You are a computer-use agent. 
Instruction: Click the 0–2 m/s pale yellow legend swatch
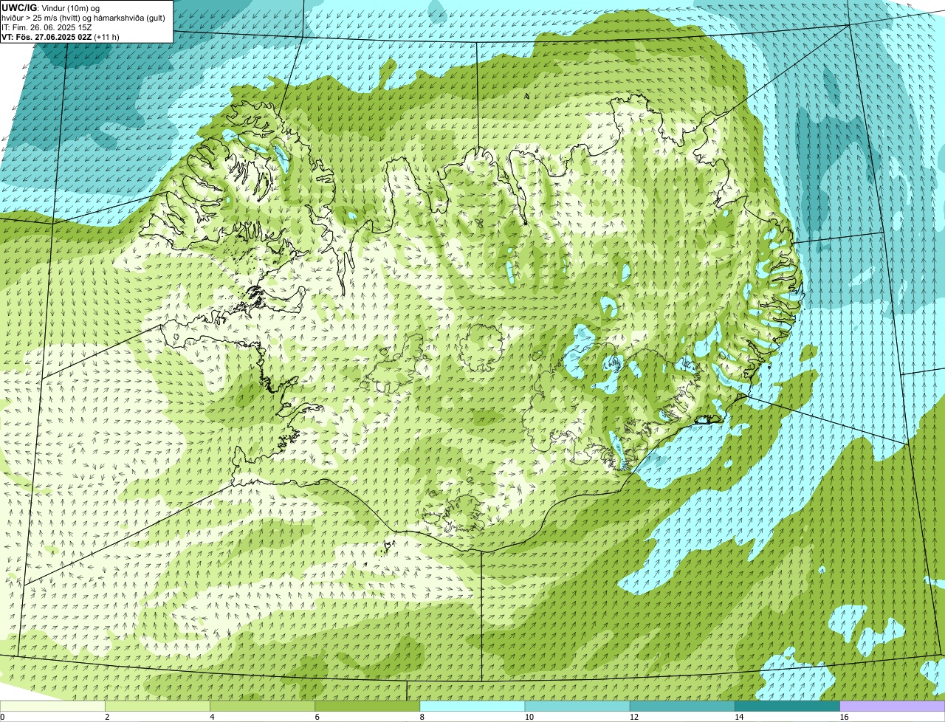click(x=52, y=706)
